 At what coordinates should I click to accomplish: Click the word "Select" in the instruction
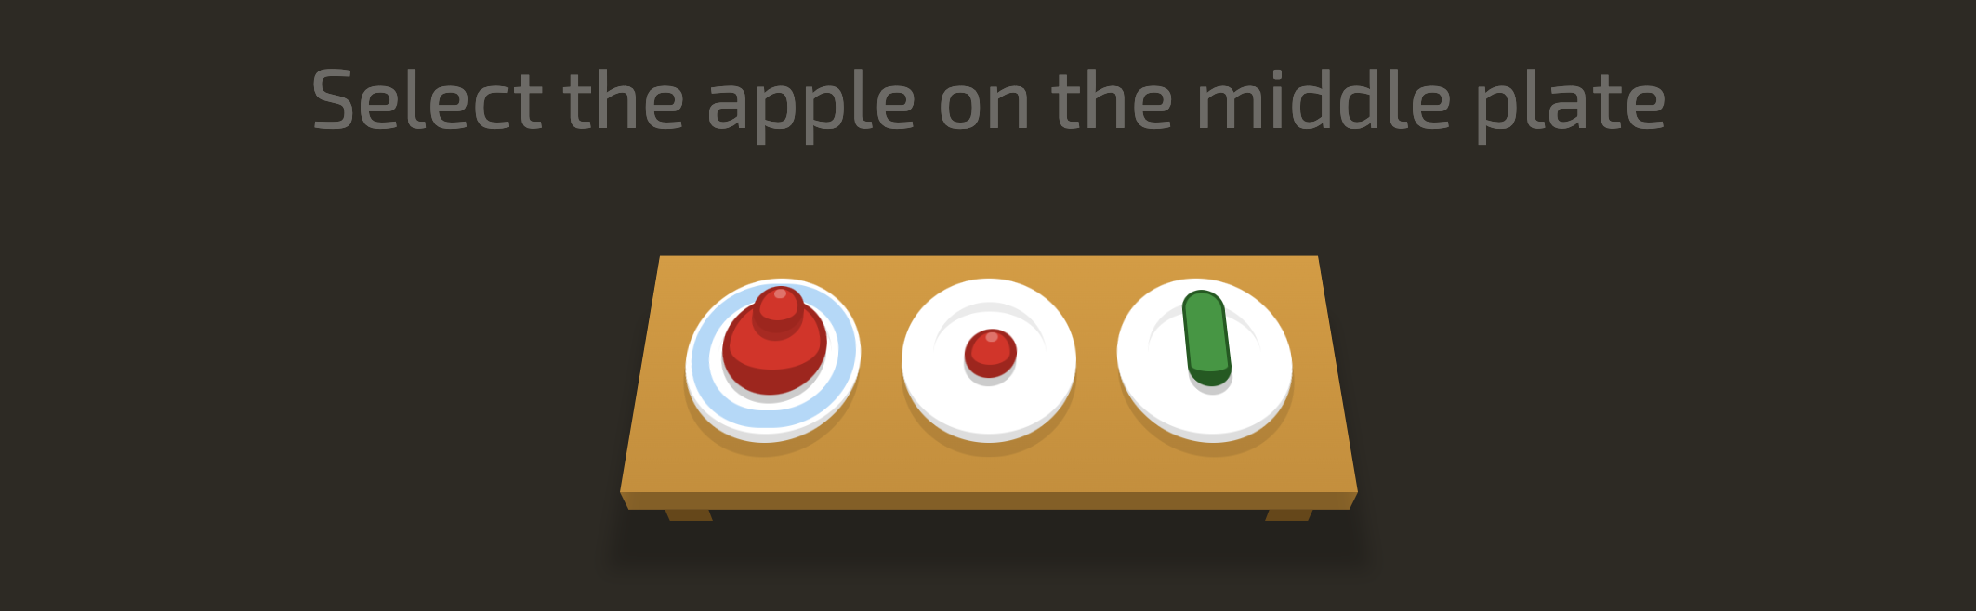[427, 100]
